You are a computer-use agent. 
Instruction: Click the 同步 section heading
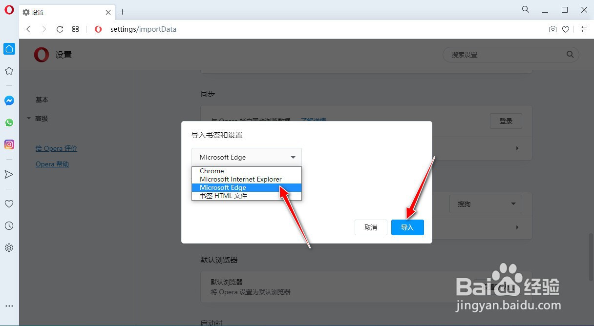click(208, 94)
